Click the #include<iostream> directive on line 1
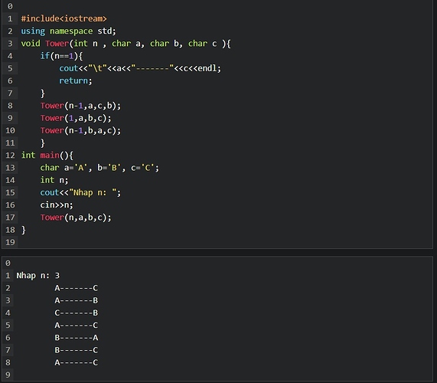 pos(64,18)
